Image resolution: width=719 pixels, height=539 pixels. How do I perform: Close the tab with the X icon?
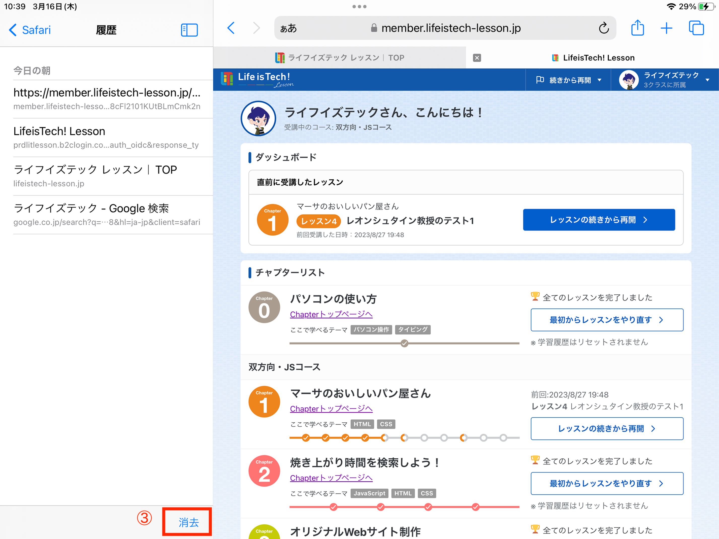tap(477, 58)
